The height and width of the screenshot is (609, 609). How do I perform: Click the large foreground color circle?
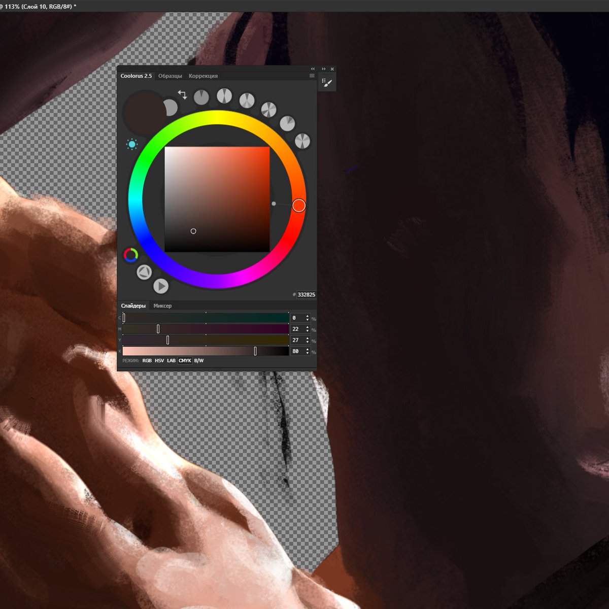point(144,113)
